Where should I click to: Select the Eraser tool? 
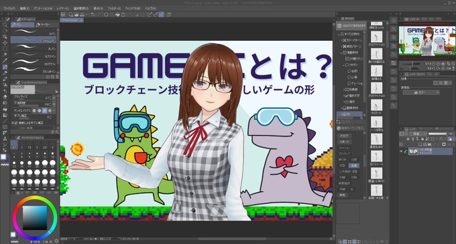(x=5, y=97)
